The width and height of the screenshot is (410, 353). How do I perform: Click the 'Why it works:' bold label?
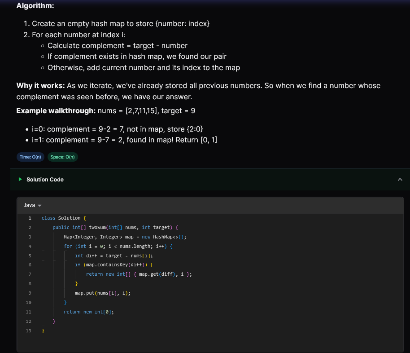[40, 86]
